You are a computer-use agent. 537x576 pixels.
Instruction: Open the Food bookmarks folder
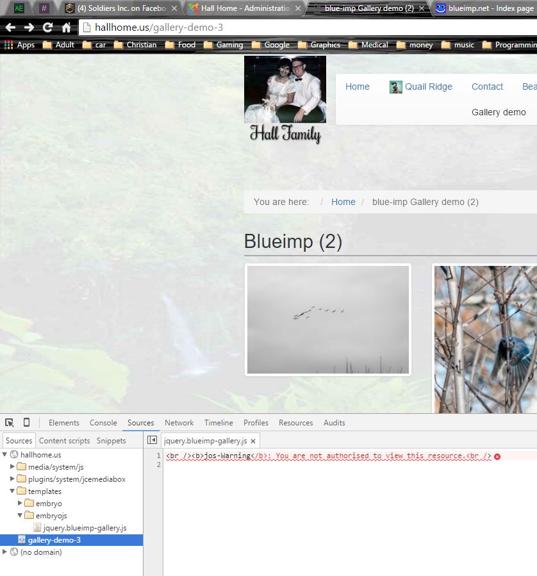[180, 45]
